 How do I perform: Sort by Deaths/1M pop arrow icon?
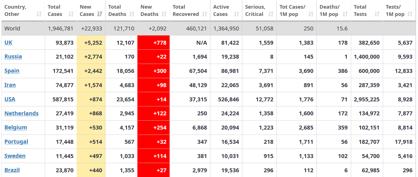(x=345, y=14)
